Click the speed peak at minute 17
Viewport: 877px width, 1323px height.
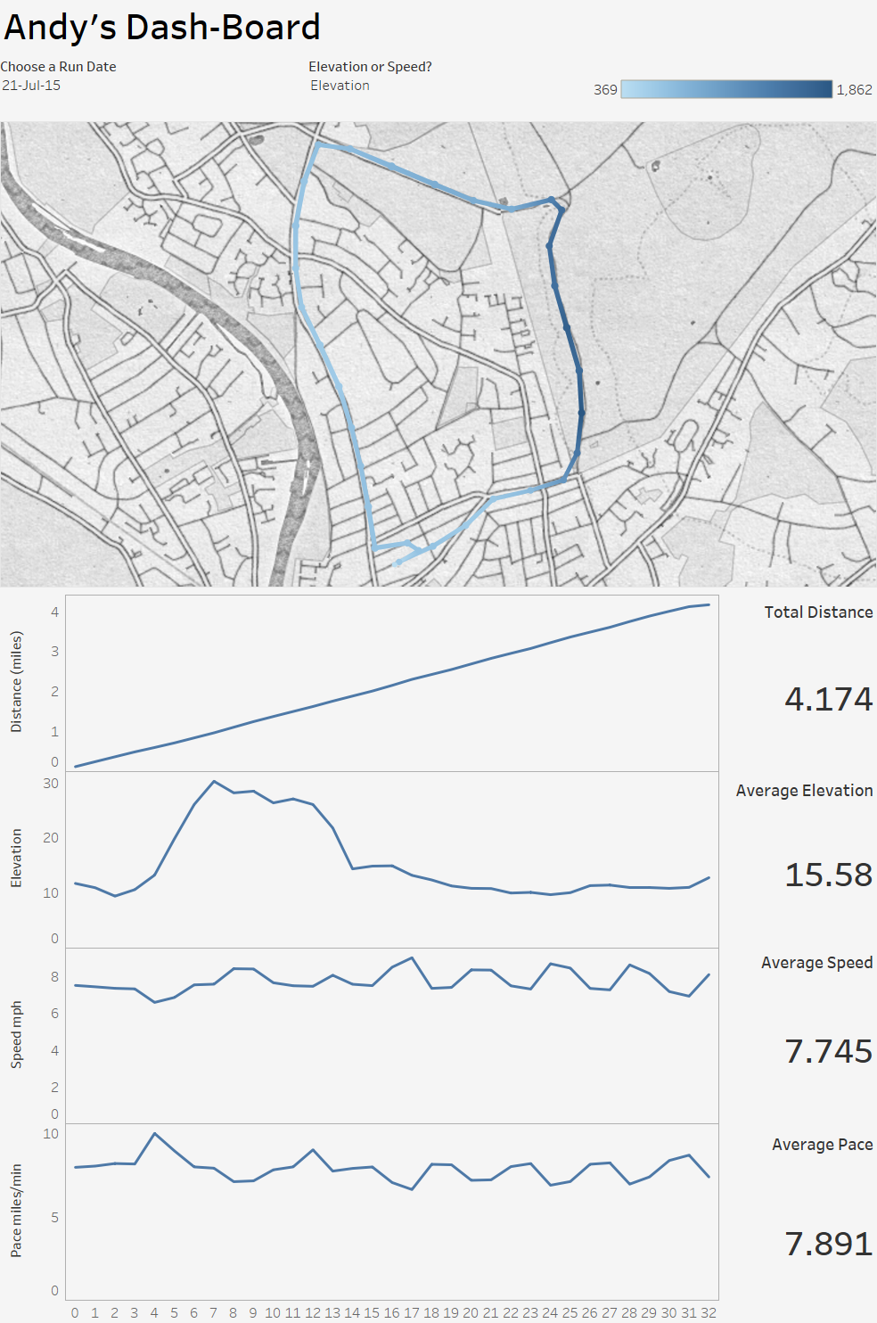pyautogui.click(x=412, y=958)
